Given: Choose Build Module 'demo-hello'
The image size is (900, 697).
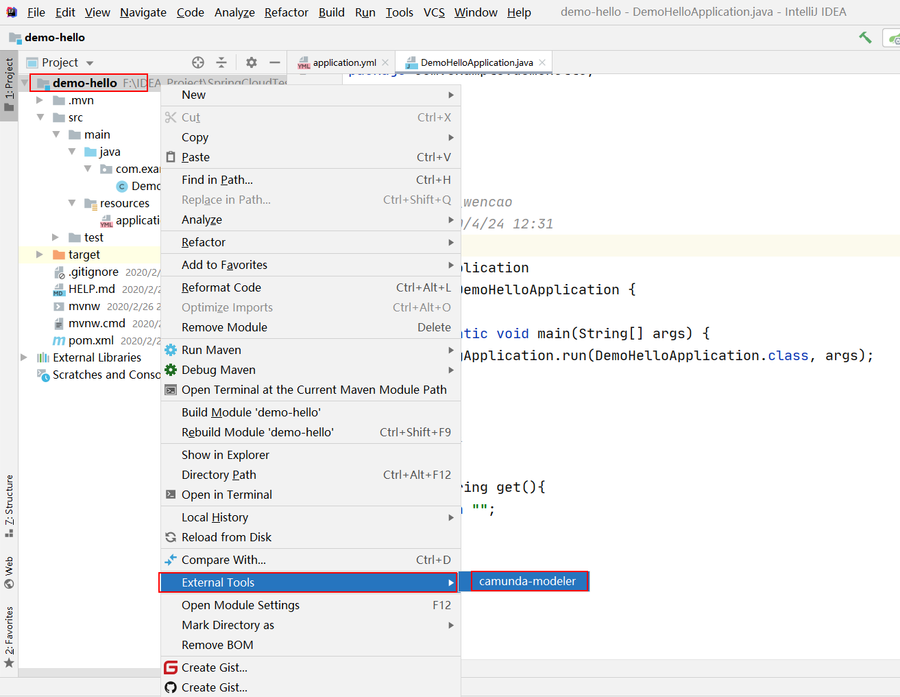Looking at the screenshot, I should [311, 412].
